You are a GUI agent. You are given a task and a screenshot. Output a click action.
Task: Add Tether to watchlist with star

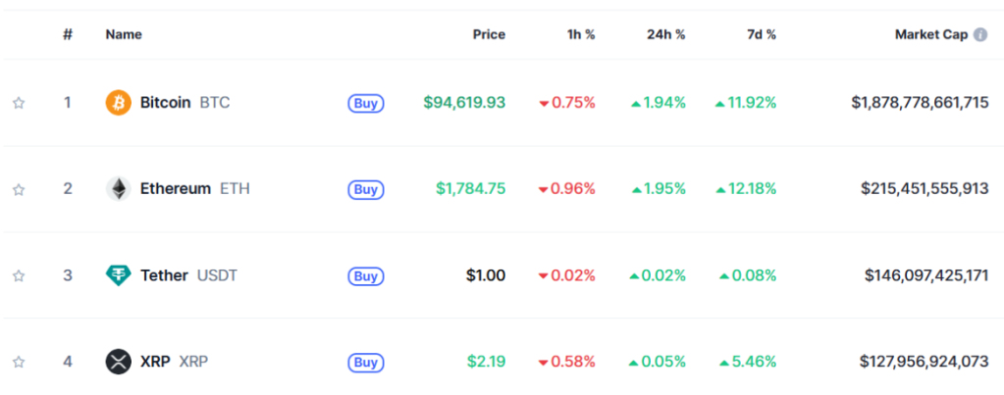click(x=19, y=276)
